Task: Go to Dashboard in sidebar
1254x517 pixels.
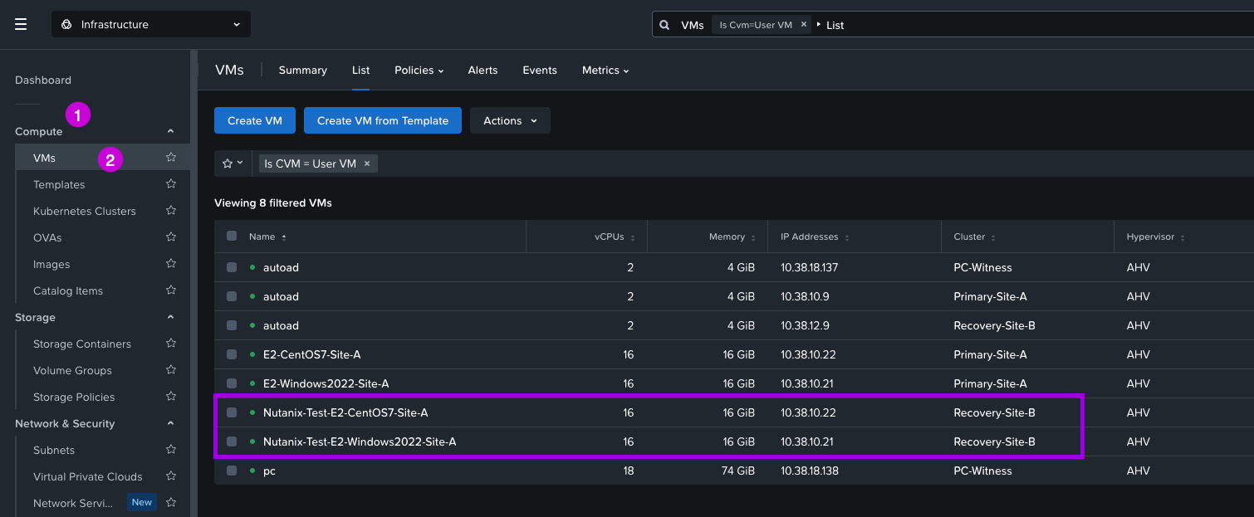Action: 43,80
